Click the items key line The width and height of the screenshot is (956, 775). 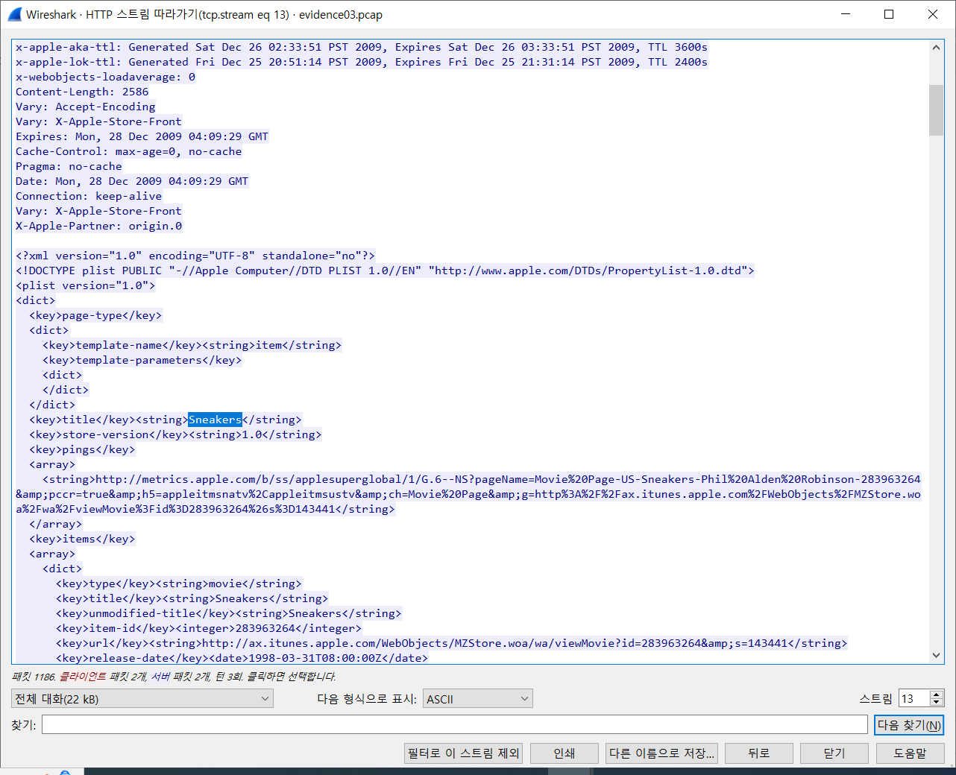[82, 539]
